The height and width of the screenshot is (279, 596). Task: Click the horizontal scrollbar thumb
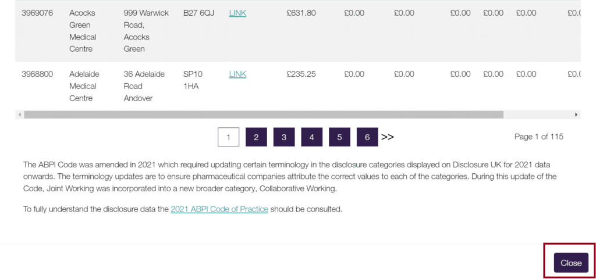point(264,115)
